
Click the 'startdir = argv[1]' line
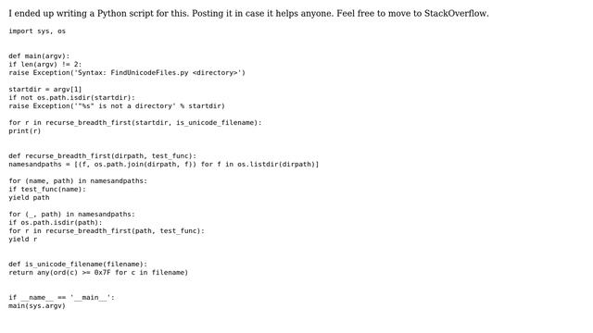click(45, 90)
